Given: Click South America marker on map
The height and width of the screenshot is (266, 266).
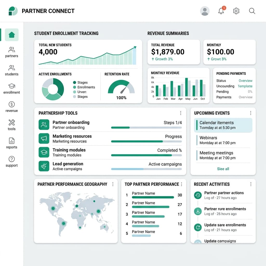Looking at the screenshot, I should pyautogui.click(x=64, y=223).
